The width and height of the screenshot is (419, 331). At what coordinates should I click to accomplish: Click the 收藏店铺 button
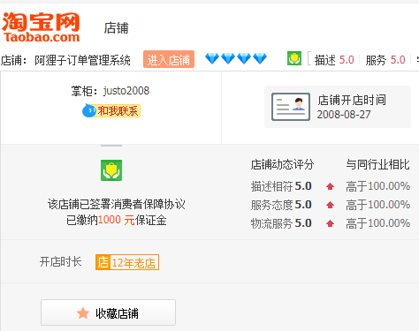click(108, 312)
